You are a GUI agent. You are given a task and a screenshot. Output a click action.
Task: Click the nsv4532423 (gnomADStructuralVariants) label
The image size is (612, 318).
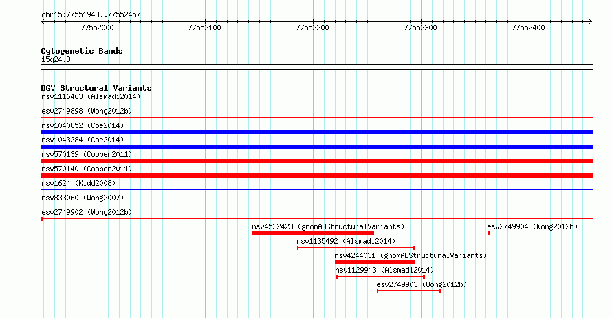pyautogui.click(x=328, y=226)
